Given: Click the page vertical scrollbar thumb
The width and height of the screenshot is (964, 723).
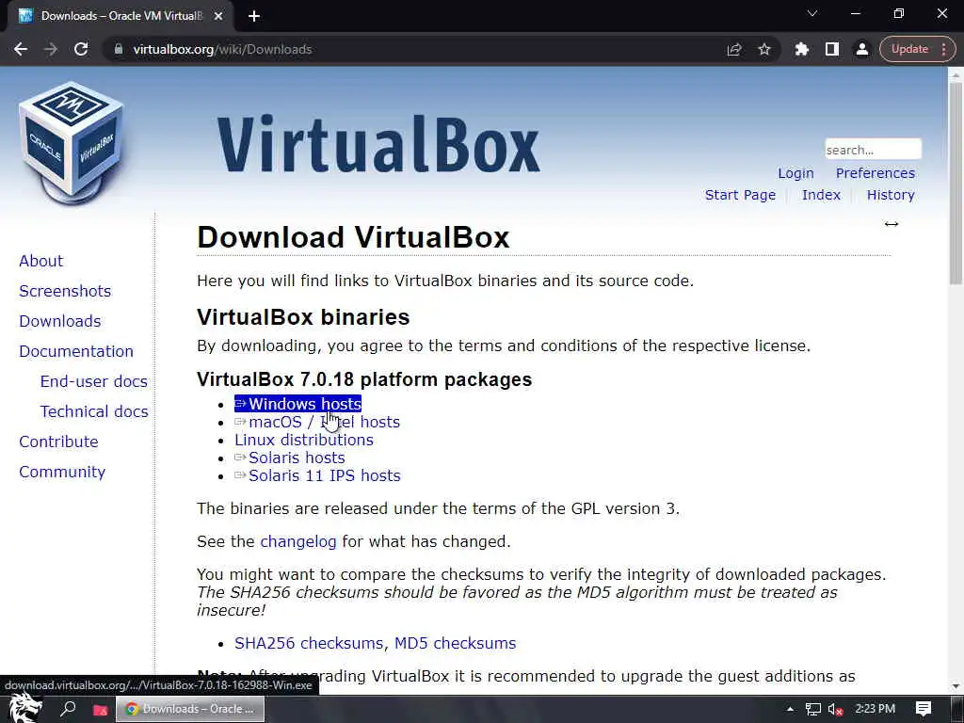Looking at the screenshot, I should [956, 182].
